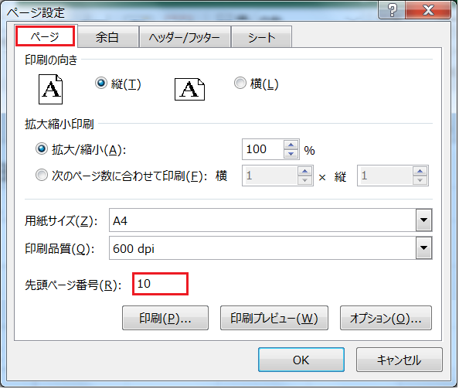The image size is (459, 389).
Task: Click the キャンセル button
Action: click(399, 360)
